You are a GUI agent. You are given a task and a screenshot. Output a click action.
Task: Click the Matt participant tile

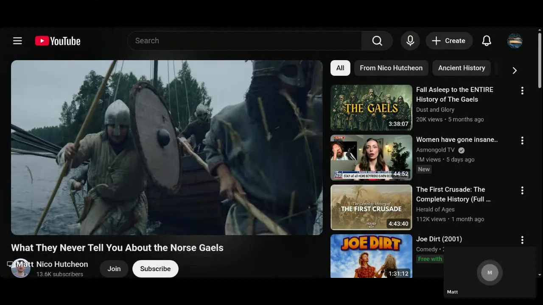[490, 272]
